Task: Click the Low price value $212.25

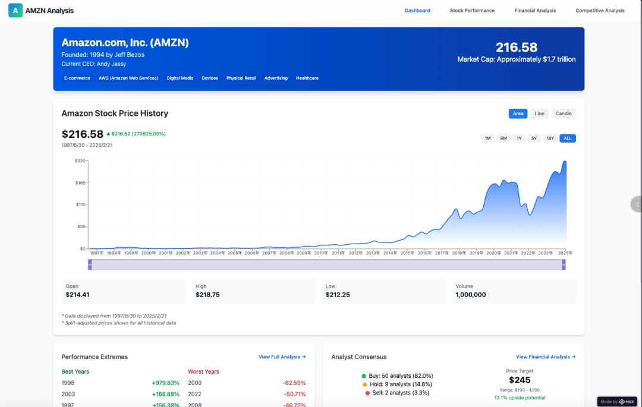Action: (338, 295)
